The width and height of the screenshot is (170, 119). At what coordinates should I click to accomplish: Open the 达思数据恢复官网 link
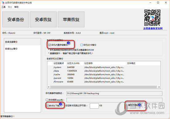coord(153,28)
